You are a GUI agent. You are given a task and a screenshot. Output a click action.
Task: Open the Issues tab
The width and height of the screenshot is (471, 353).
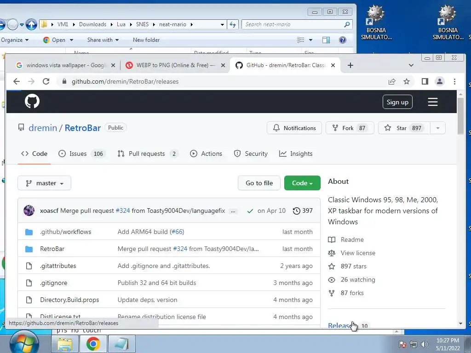(82, 154)
